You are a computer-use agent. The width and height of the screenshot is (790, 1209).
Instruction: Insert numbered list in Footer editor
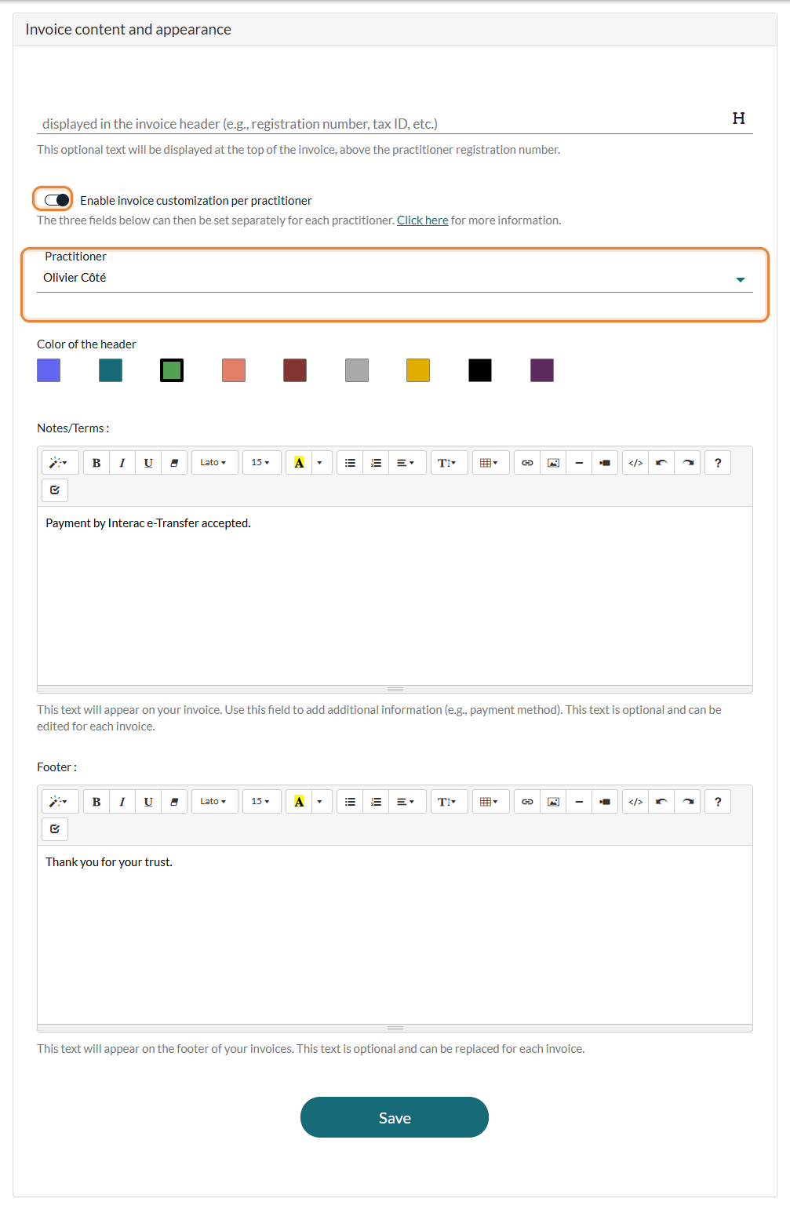click(376, 802)
